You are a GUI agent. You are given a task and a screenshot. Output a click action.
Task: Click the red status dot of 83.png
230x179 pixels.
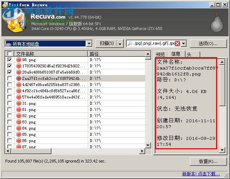(x=19, y=122)
